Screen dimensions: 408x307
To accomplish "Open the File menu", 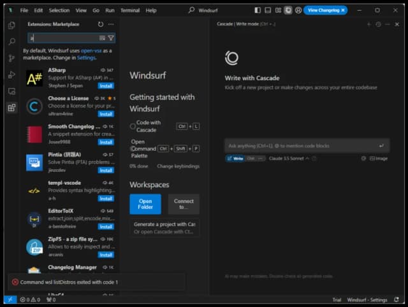I will (x=24, y=10).
